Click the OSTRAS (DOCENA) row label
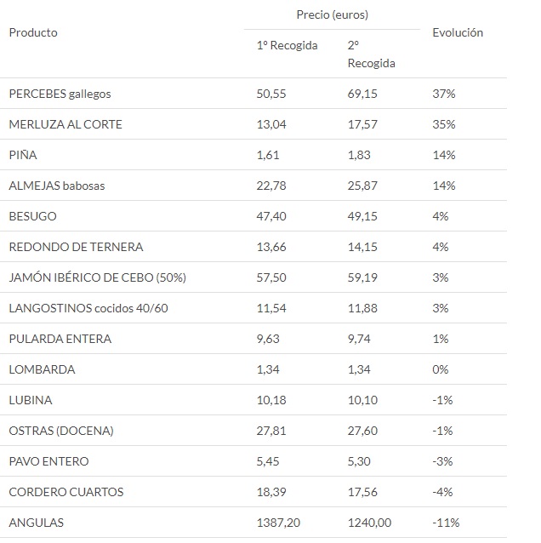 [x=61, y=431]
